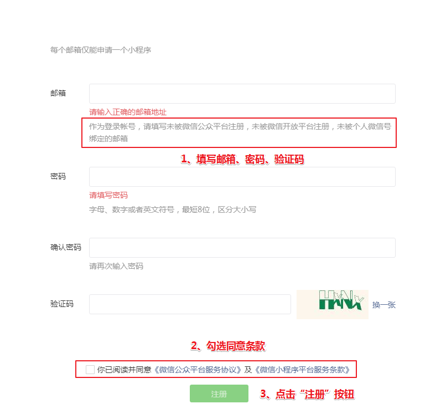
Task: Open 《微信公众平台服务协议》 link
Action: [x=198, y=370]
